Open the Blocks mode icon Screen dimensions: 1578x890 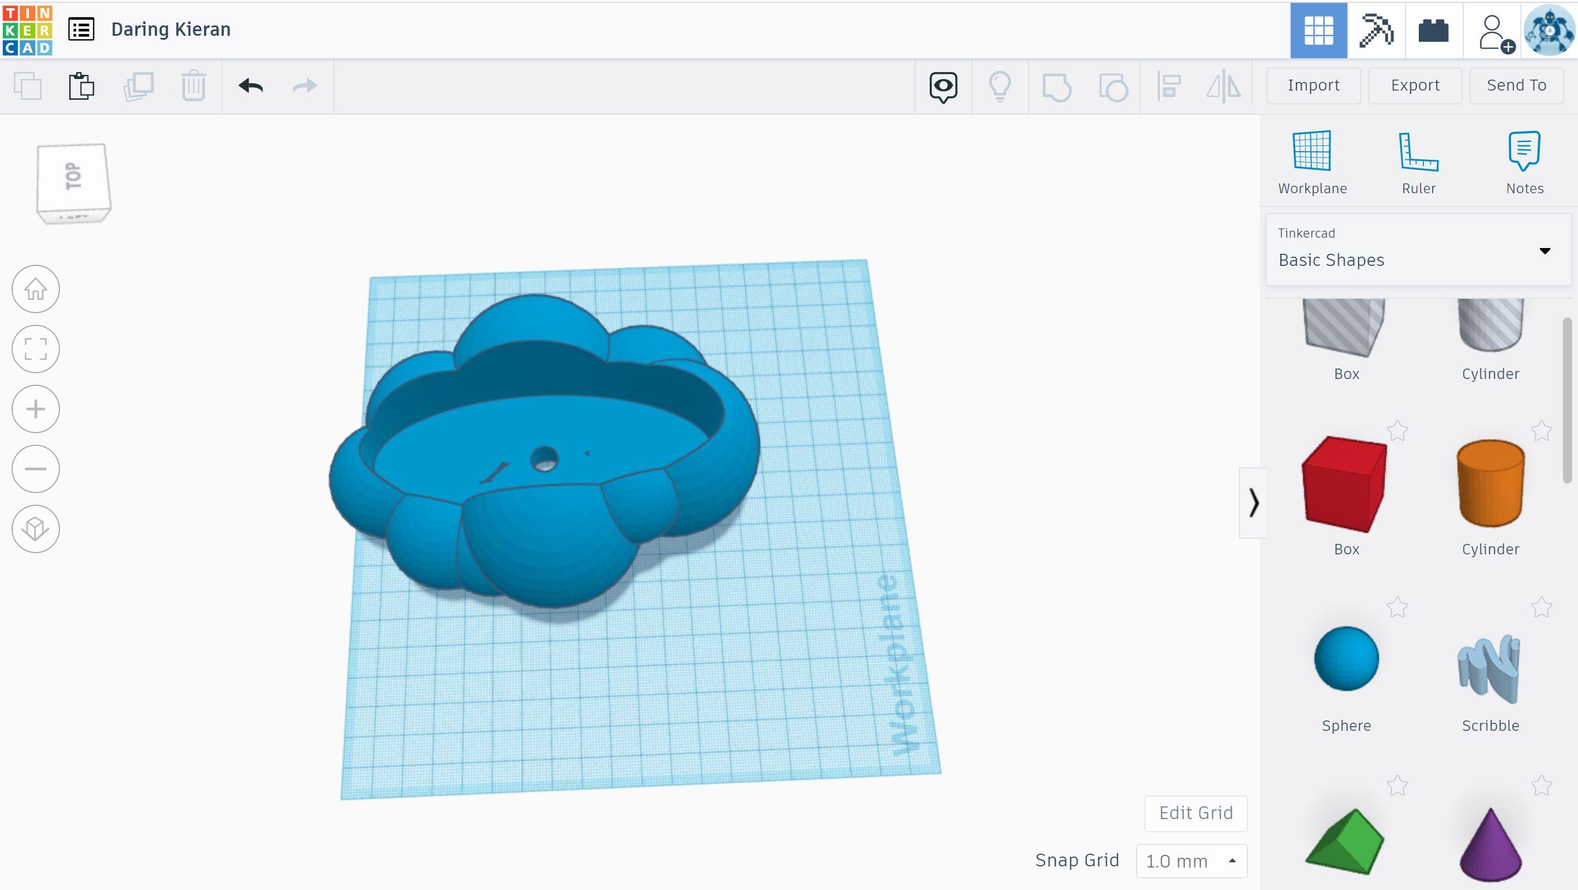1376,29
